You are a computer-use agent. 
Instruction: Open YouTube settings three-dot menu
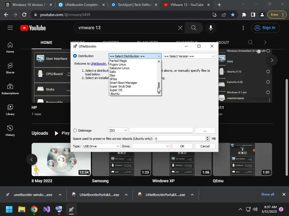click(243, 28)
